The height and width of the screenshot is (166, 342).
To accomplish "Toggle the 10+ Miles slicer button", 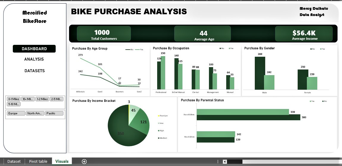I will coord(28,99).
